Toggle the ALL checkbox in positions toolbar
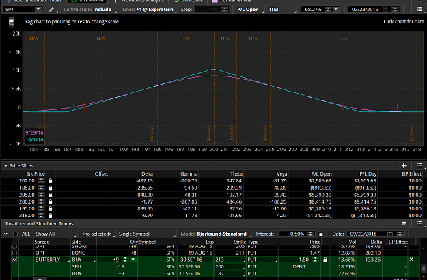The height and width of the screenshot is (280, 427). (15, 234)
